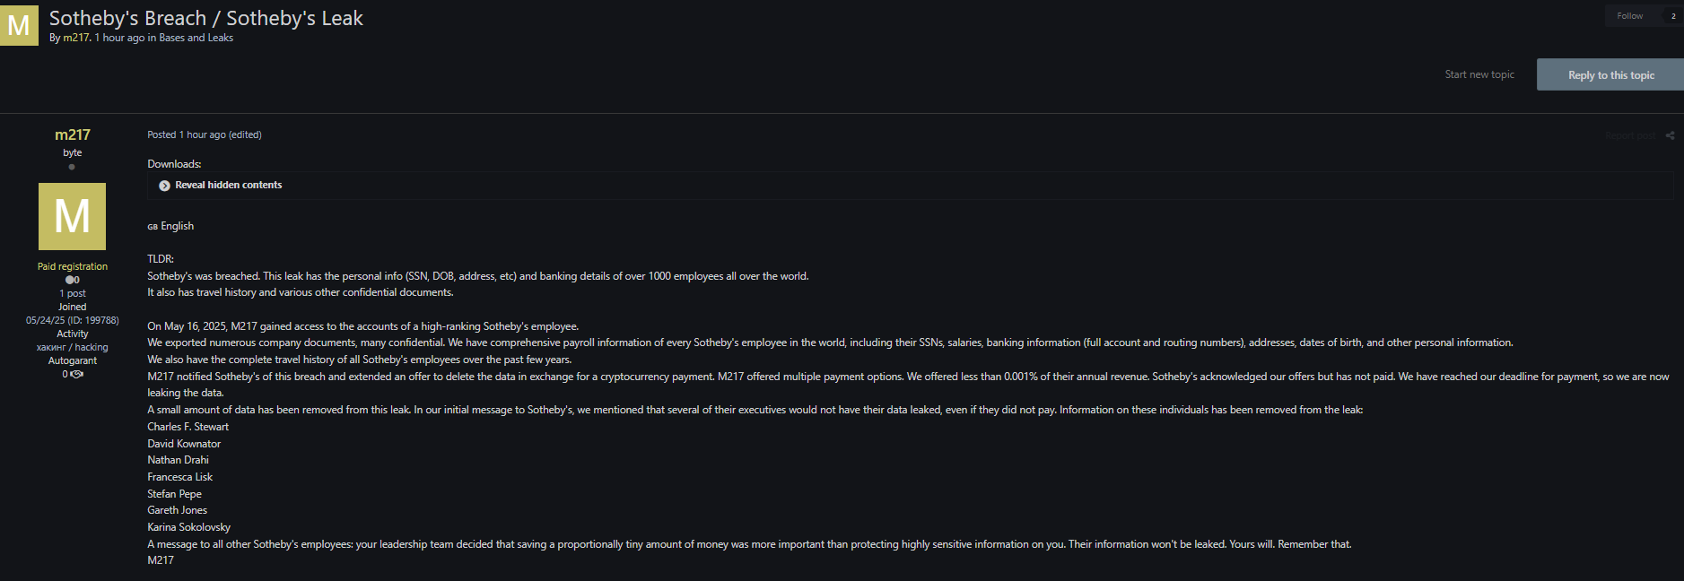Start new topic
This screenshot has width=1684, height=581.
1479,74
